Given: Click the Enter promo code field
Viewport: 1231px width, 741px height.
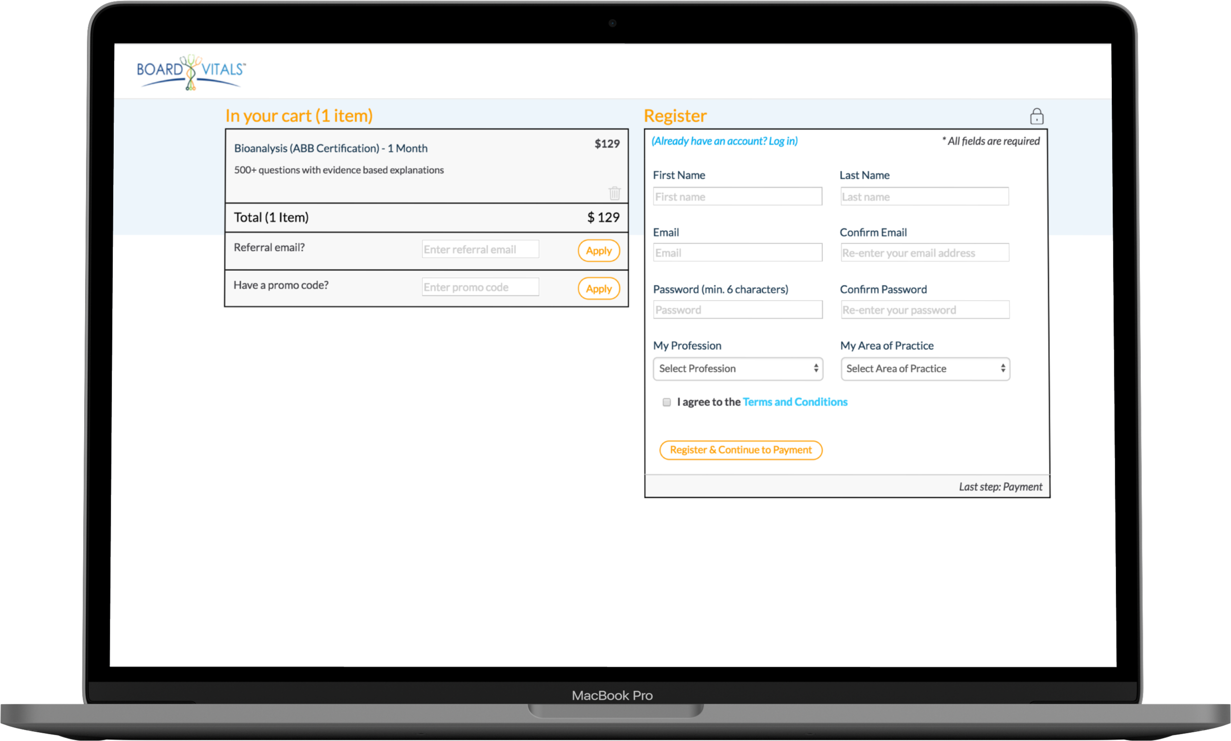Looking at the screenshot, I should click(x=480, y=287).
